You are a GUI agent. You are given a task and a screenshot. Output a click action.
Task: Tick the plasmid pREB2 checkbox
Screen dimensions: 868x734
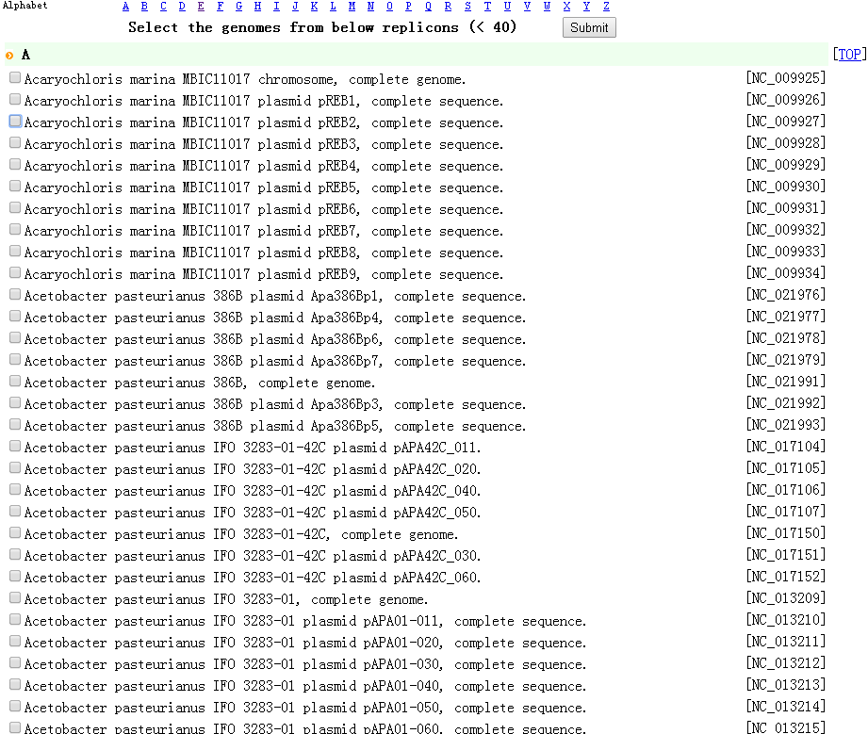pyautogui.click(x=15, y=122)
